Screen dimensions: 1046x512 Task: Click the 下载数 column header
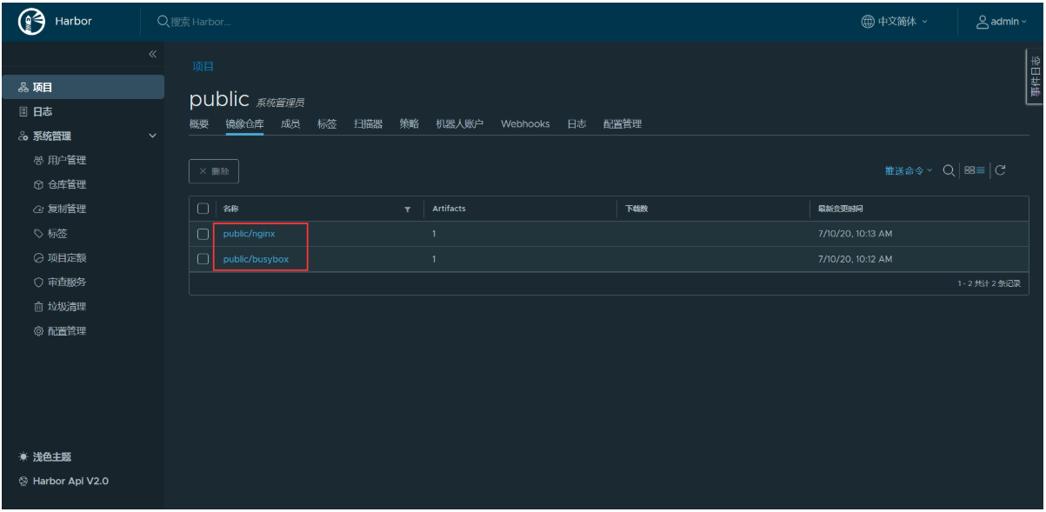point(636,209)
